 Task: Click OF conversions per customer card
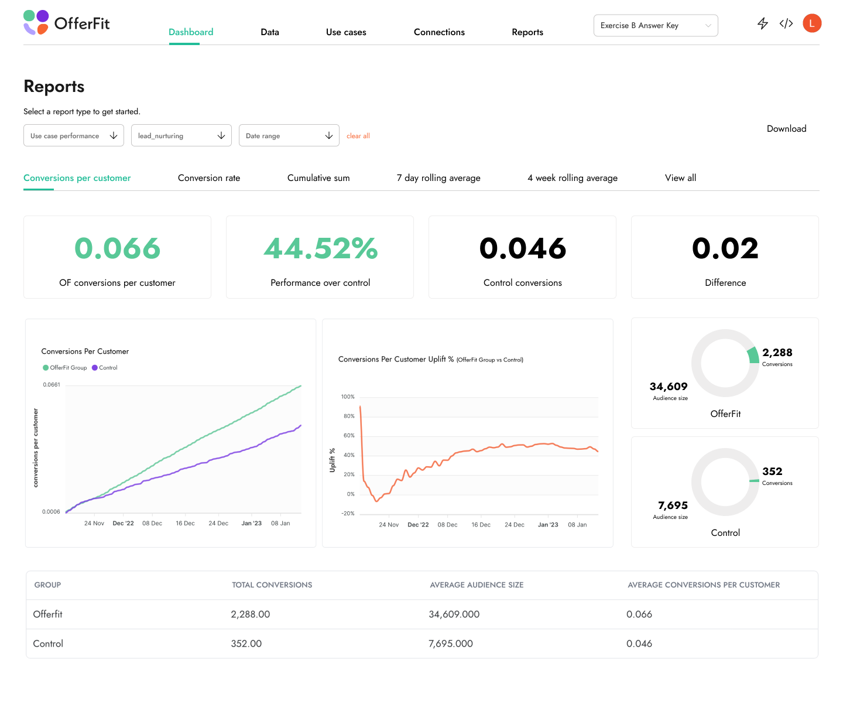point(117,257)
